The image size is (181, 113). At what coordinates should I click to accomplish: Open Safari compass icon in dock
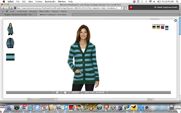(x=31, y=108)
